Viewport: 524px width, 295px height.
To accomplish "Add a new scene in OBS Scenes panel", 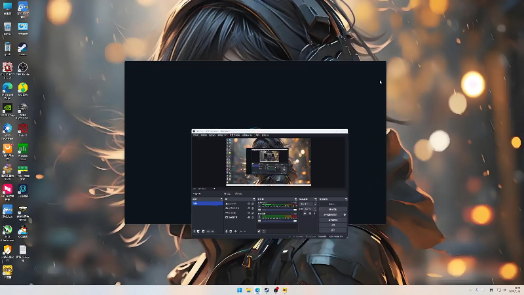I will click(194, 231).
